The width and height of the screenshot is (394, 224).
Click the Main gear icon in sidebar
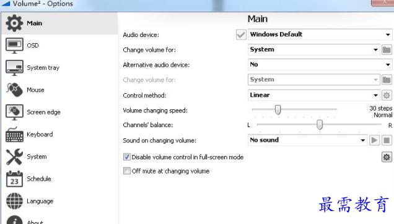point(14,23)
